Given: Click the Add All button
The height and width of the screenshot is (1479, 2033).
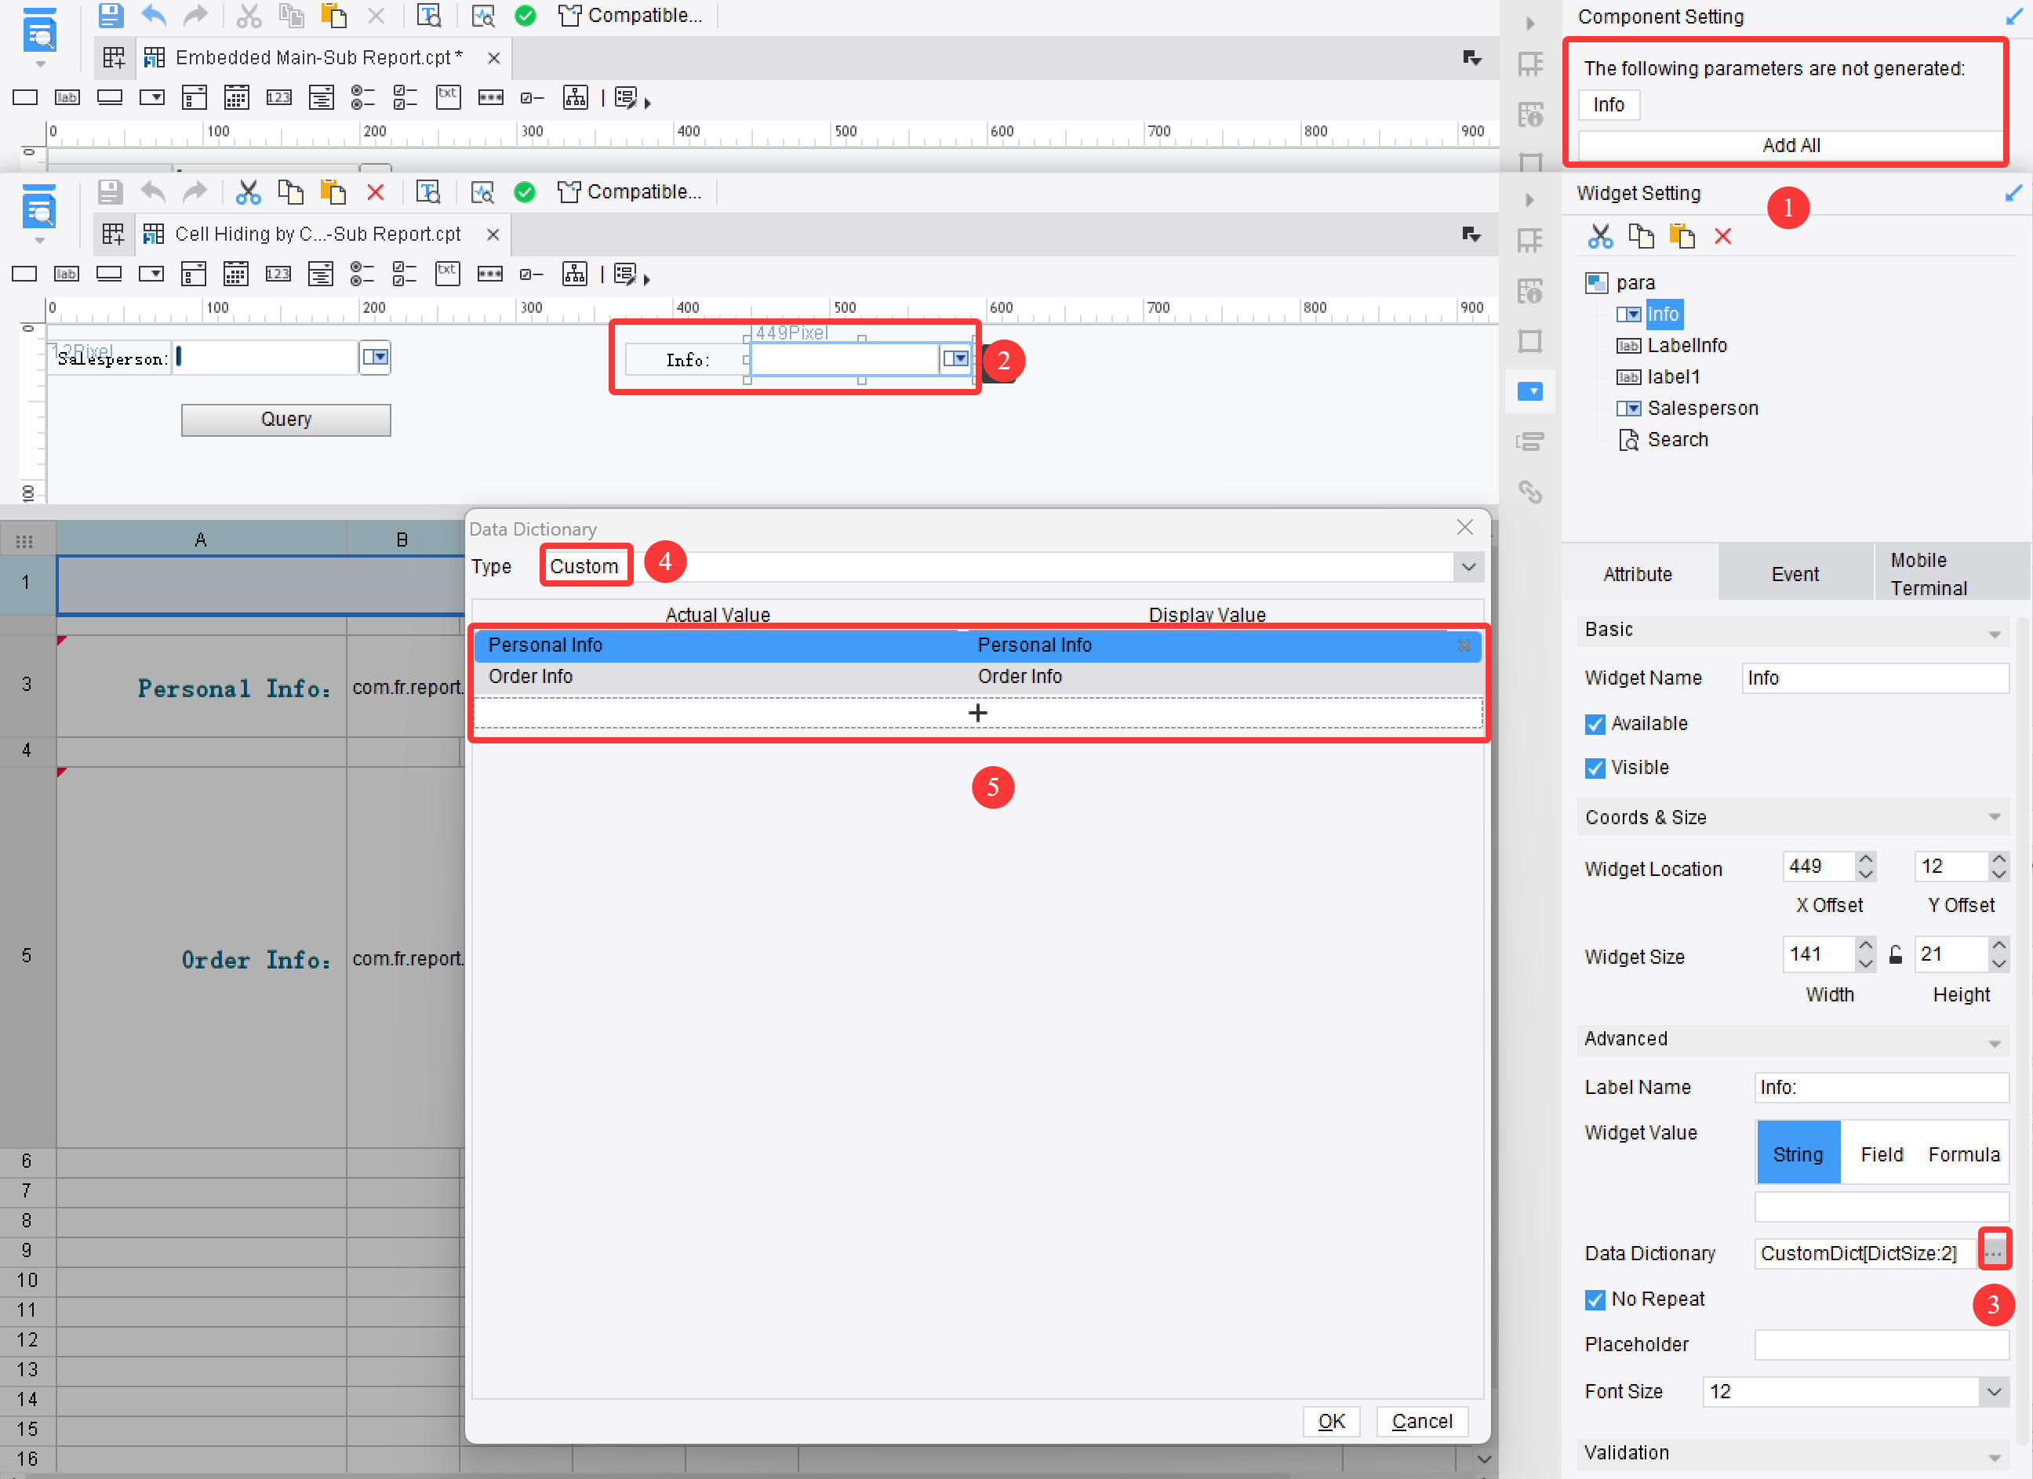Looking at the screenshot, I should coord(1789,144).
